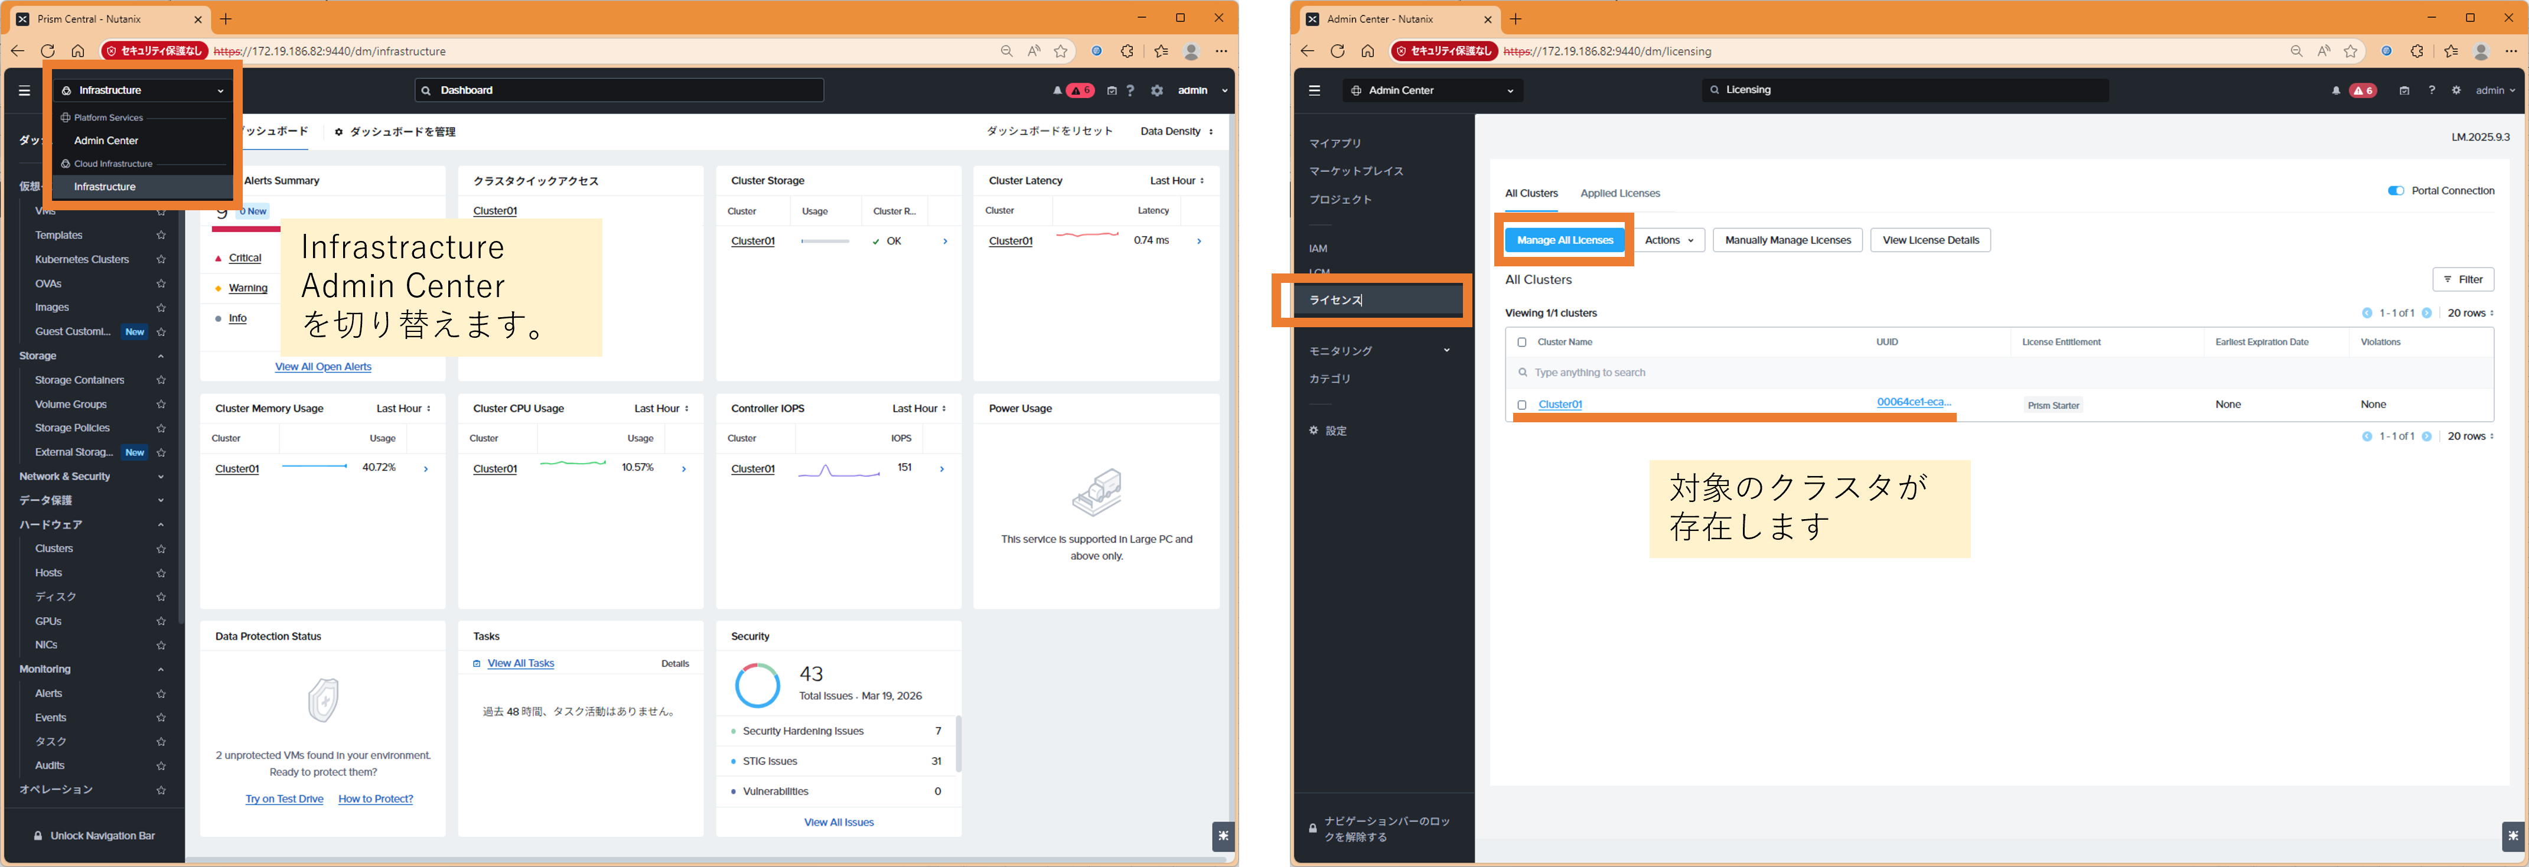Open Cluster Latency Last Hour dropdown
Image resolution: width=2529 pixels, height=867 pixels.
coord(1176,181)
